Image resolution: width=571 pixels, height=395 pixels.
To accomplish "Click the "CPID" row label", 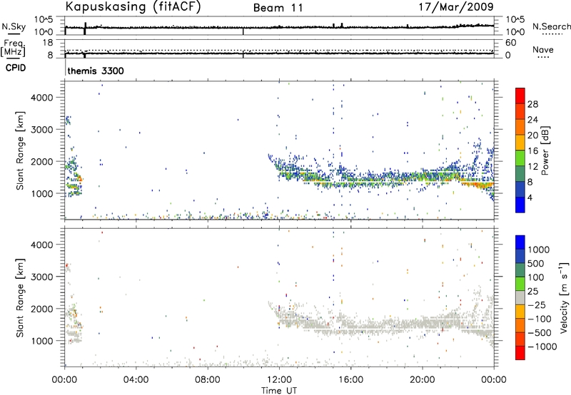I will click(x=16, y=68).
